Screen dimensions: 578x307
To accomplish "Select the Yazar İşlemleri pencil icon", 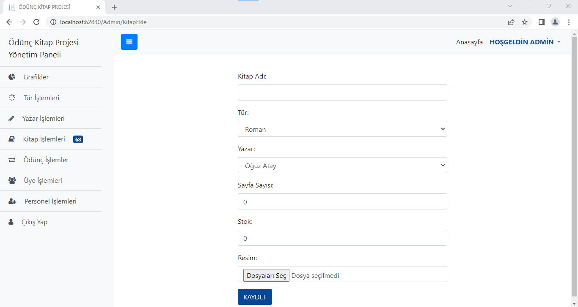I will (x=11, y=118).
